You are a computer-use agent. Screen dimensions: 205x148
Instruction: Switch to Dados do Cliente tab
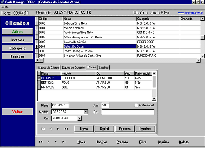(49, 67)
